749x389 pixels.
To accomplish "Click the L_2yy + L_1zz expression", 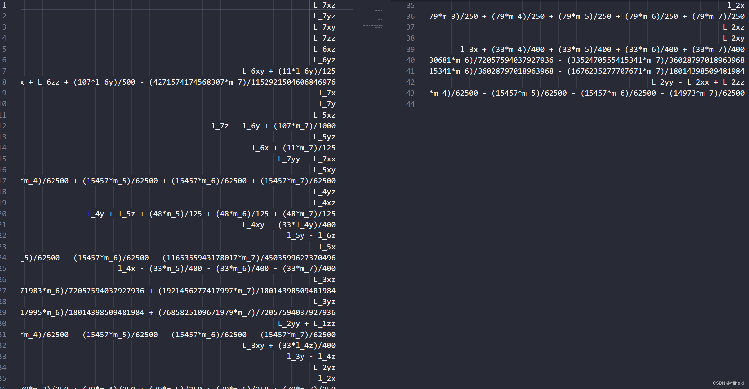I will 306,324.
